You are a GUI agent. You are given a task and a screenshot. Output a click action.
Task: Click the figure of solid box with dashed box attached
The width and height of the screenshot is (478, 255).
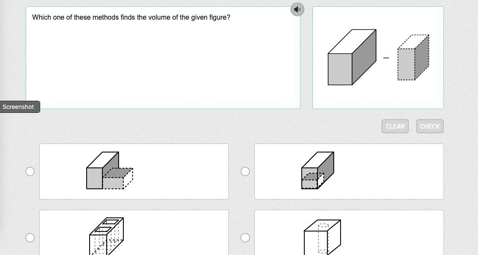pos(110,171)
